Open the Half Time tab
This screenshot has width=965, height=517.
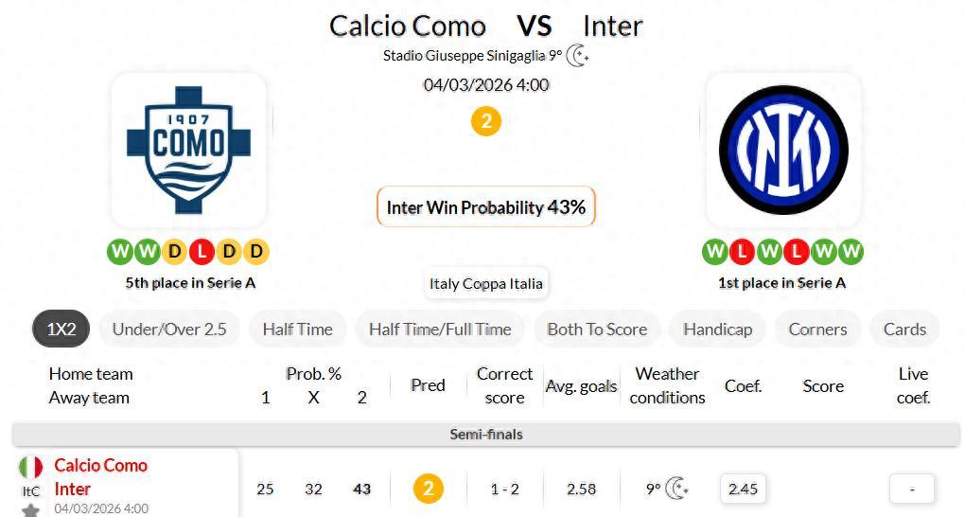tap(298, 330)
